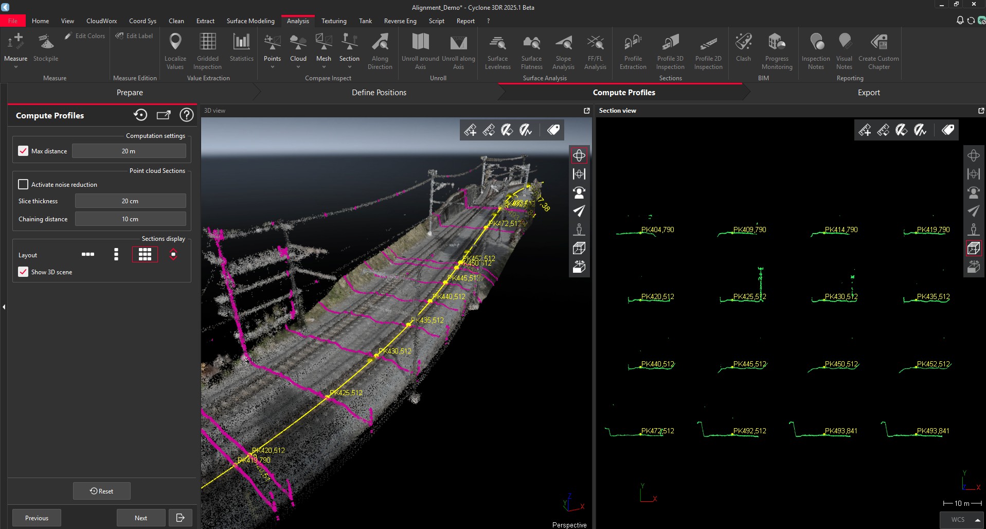Screen dimensions: 986x529
Task: Enable Activate noise reduction
Action: pyautogui.click(x=23, y=184)
